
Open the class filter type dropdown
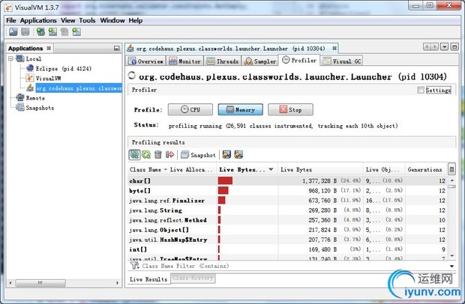pos(451,266)
